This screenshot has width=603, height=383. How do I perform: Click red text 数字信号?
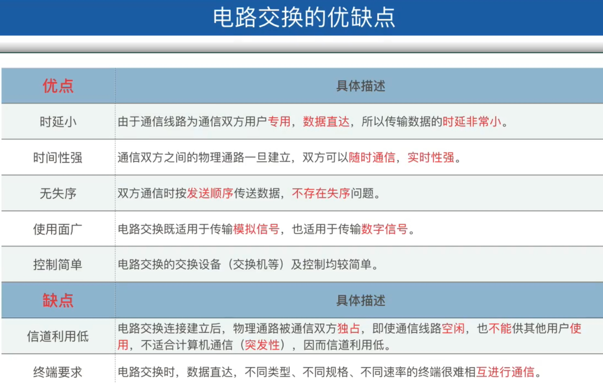click(384, 229)
